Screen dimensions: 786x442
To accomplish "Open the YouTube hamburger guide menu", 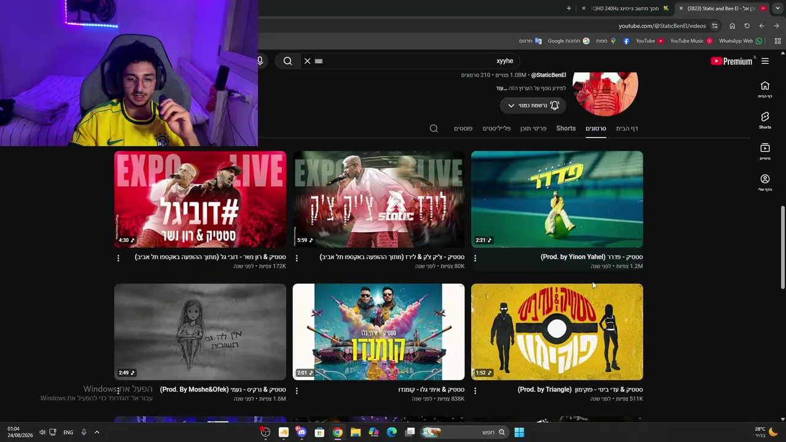I will pos(765,61).
